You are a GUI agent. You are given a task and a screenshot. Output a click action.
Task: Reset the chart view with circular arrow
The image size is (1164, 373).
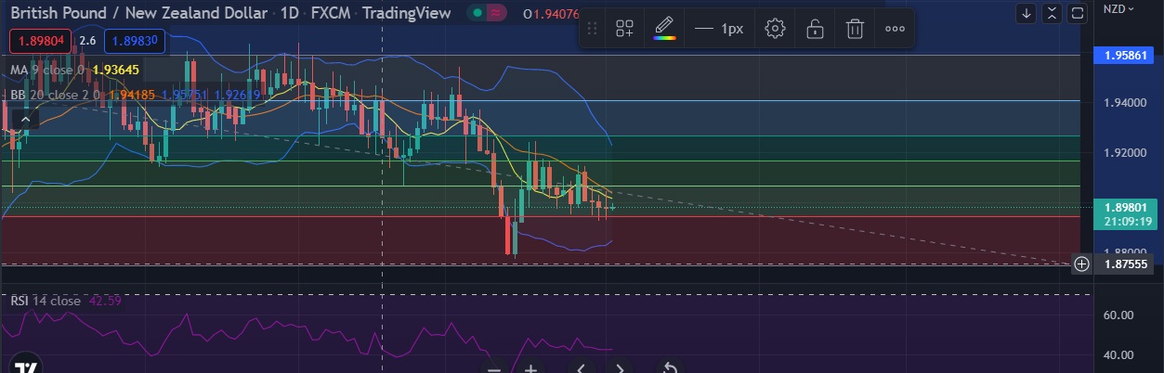point(670,367)
